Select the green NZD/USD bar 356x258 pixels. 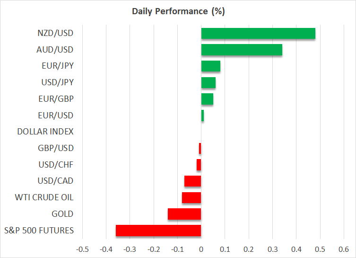click(258, 34)
